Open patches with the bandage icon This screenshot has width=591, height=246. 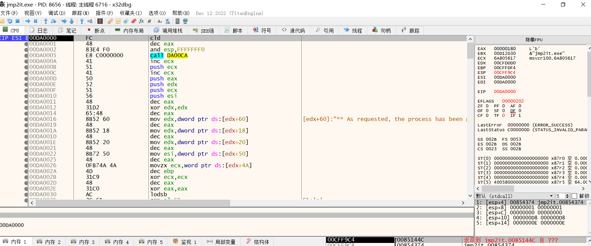point(110,21)
